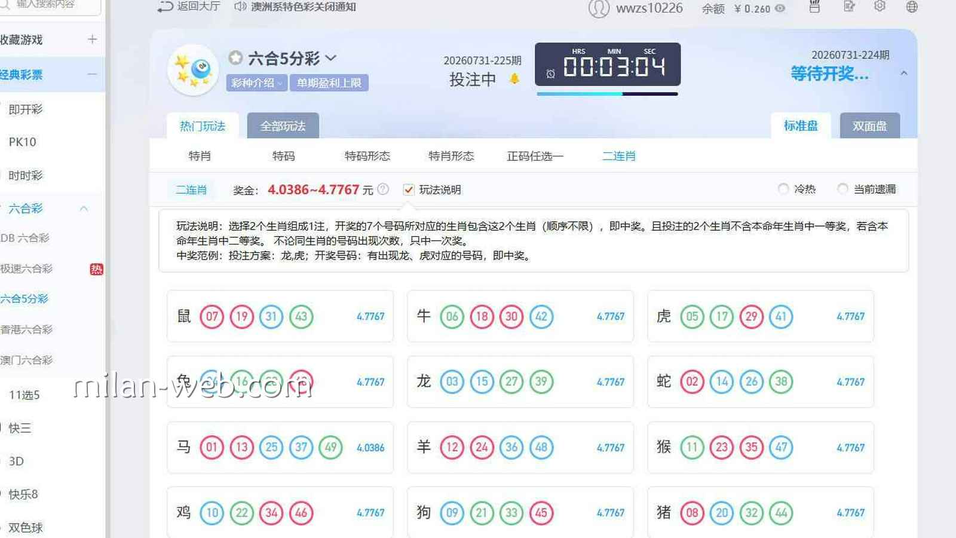Open 时时彩 in sidebar
This screenshot has height=538, width=956.
pos(26,175)
